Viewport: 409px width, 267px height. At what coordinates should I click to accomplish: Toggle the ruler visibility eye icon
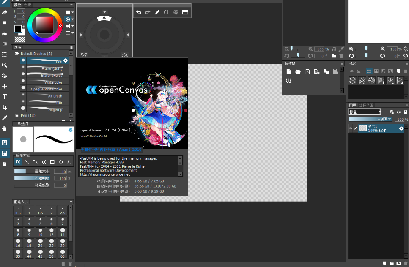351,71
